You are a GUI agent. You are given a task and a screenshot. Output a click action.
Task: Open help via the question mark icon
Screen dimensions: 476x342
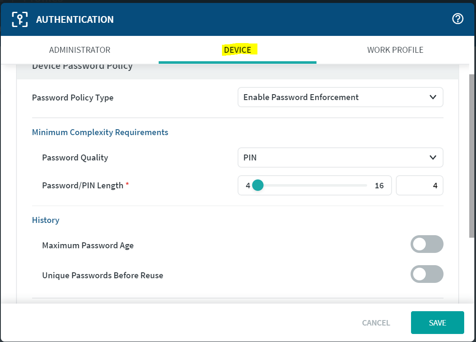click(457, 19)
